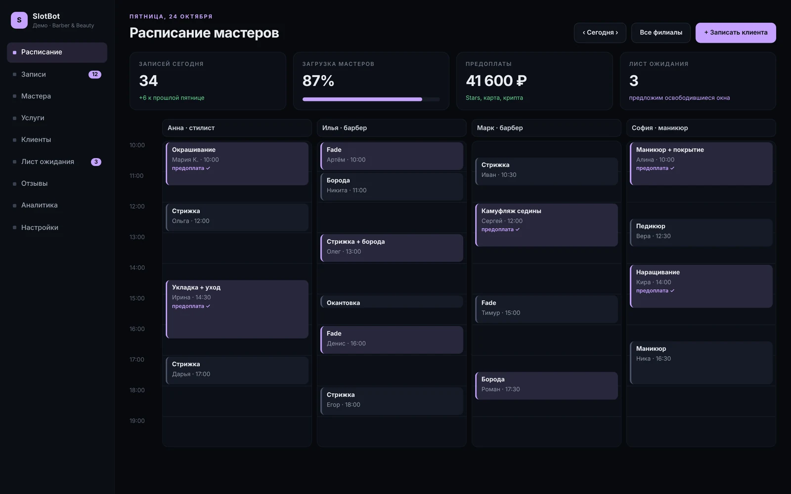The width and height of the screenshot is (791, 494).
Task: Open Укладка + уход appointment for Ирина
Action: coord(237,309)
